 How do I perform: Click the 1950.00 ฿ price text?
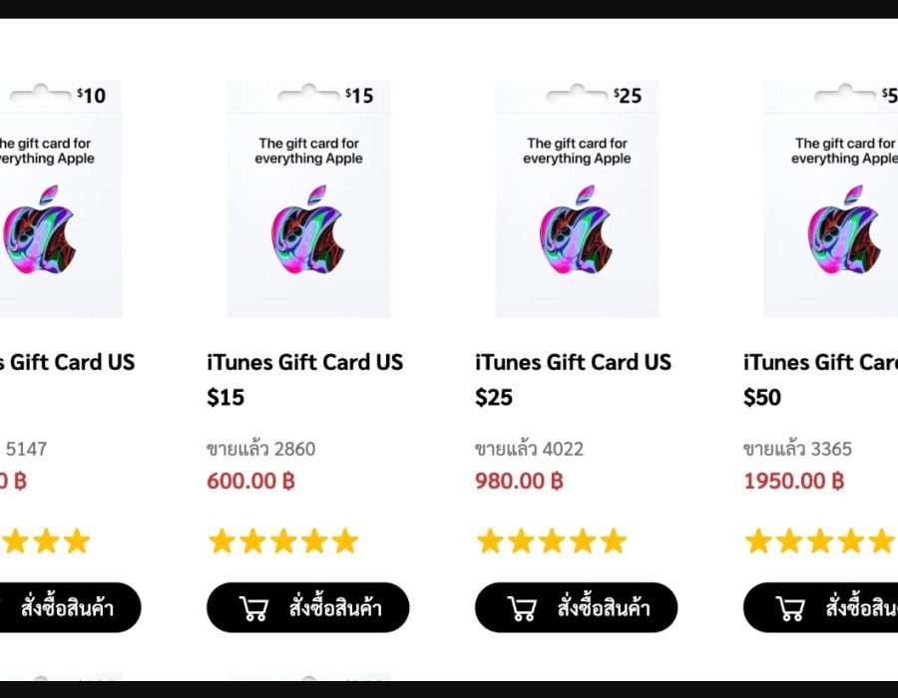coord(794,481)
